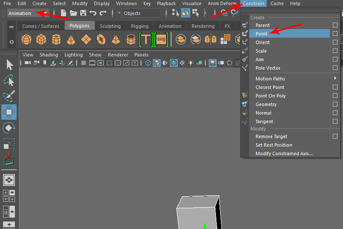The width and height of the screenshot is (343, 229).
Task: Create a polygon cube from the shelf
Action: 41,39
